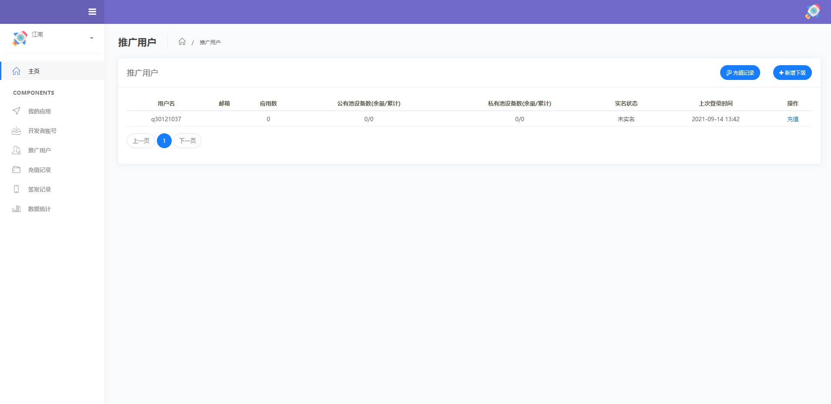
Task: Expand the 江南 account dropdown chevron
Action: point(91,38)
